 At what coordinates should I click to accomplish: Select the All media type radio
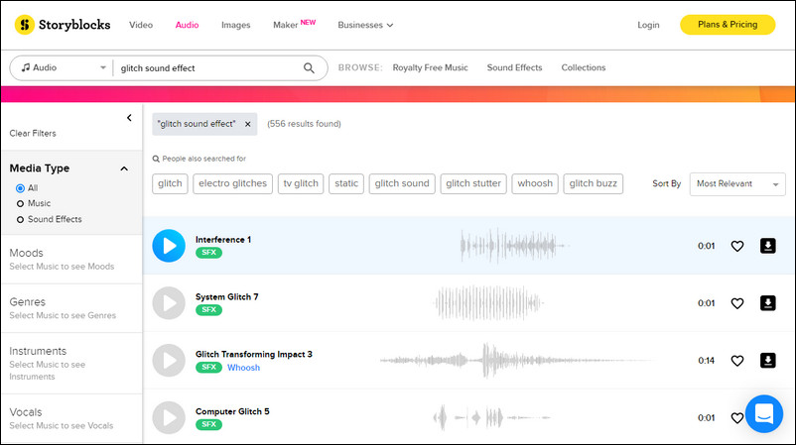[x=20, y=188]
